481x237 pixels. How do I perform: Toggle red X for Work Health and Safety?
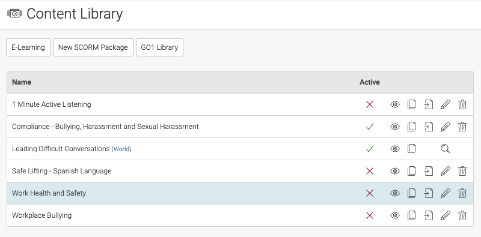pos(370,193)
